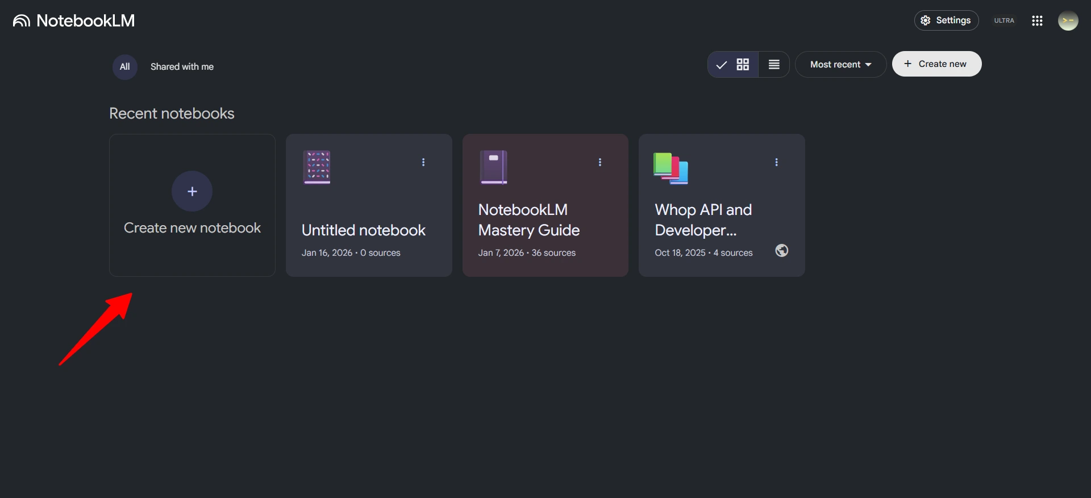Open the Untitled notebook title
Viewport: 1091px width, 498px height.
[x=364, y=230]
